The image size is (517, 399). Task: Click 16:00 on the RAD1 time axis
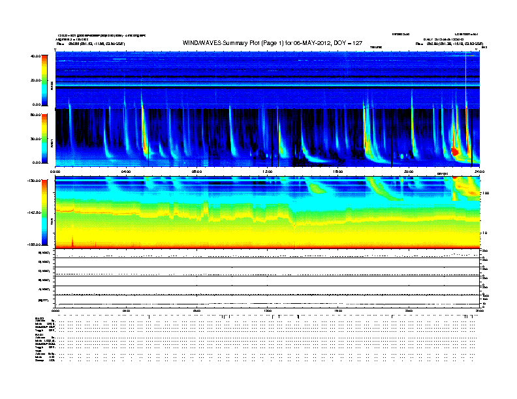(x=338, y=171)
